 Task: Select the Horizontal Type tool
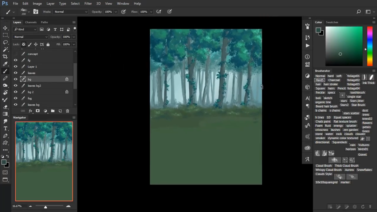point(5,129)
